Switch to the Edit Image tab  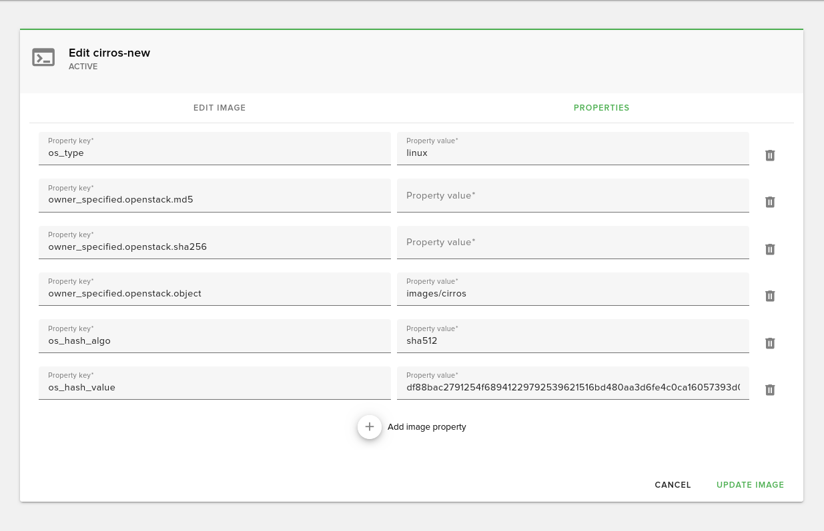point(220,108)
